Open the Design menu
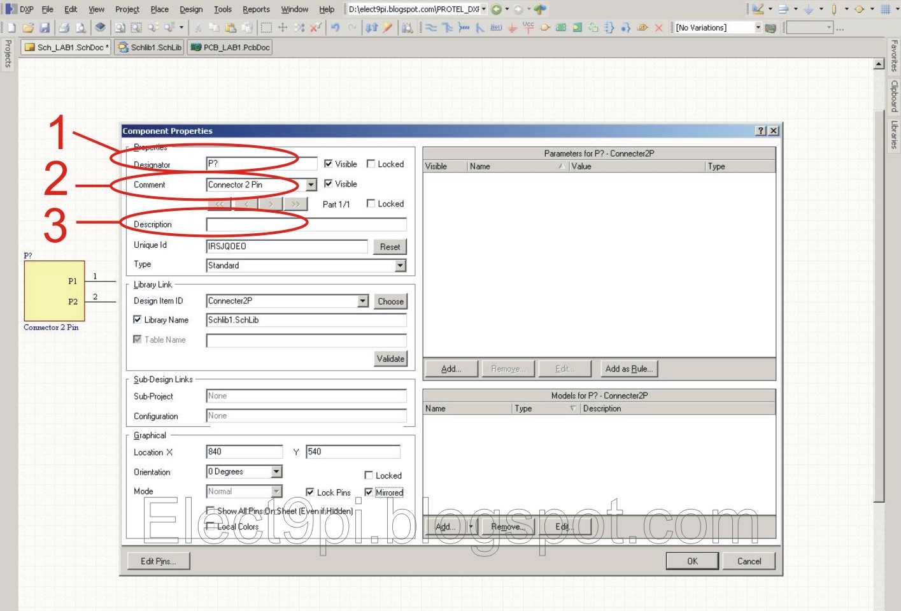 pyautogui.click(x=190, y=9)
